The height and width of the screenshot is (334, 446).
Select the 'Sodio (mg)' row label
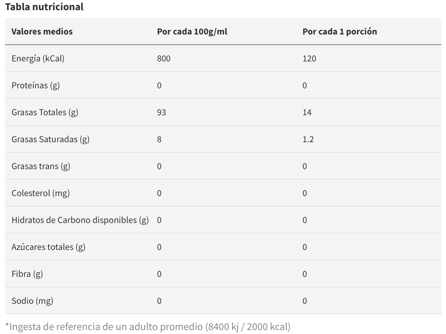click(x=32, y=301)
